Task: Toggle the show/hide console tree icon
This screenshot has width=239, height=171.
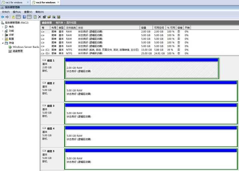Action: point(18,17)
